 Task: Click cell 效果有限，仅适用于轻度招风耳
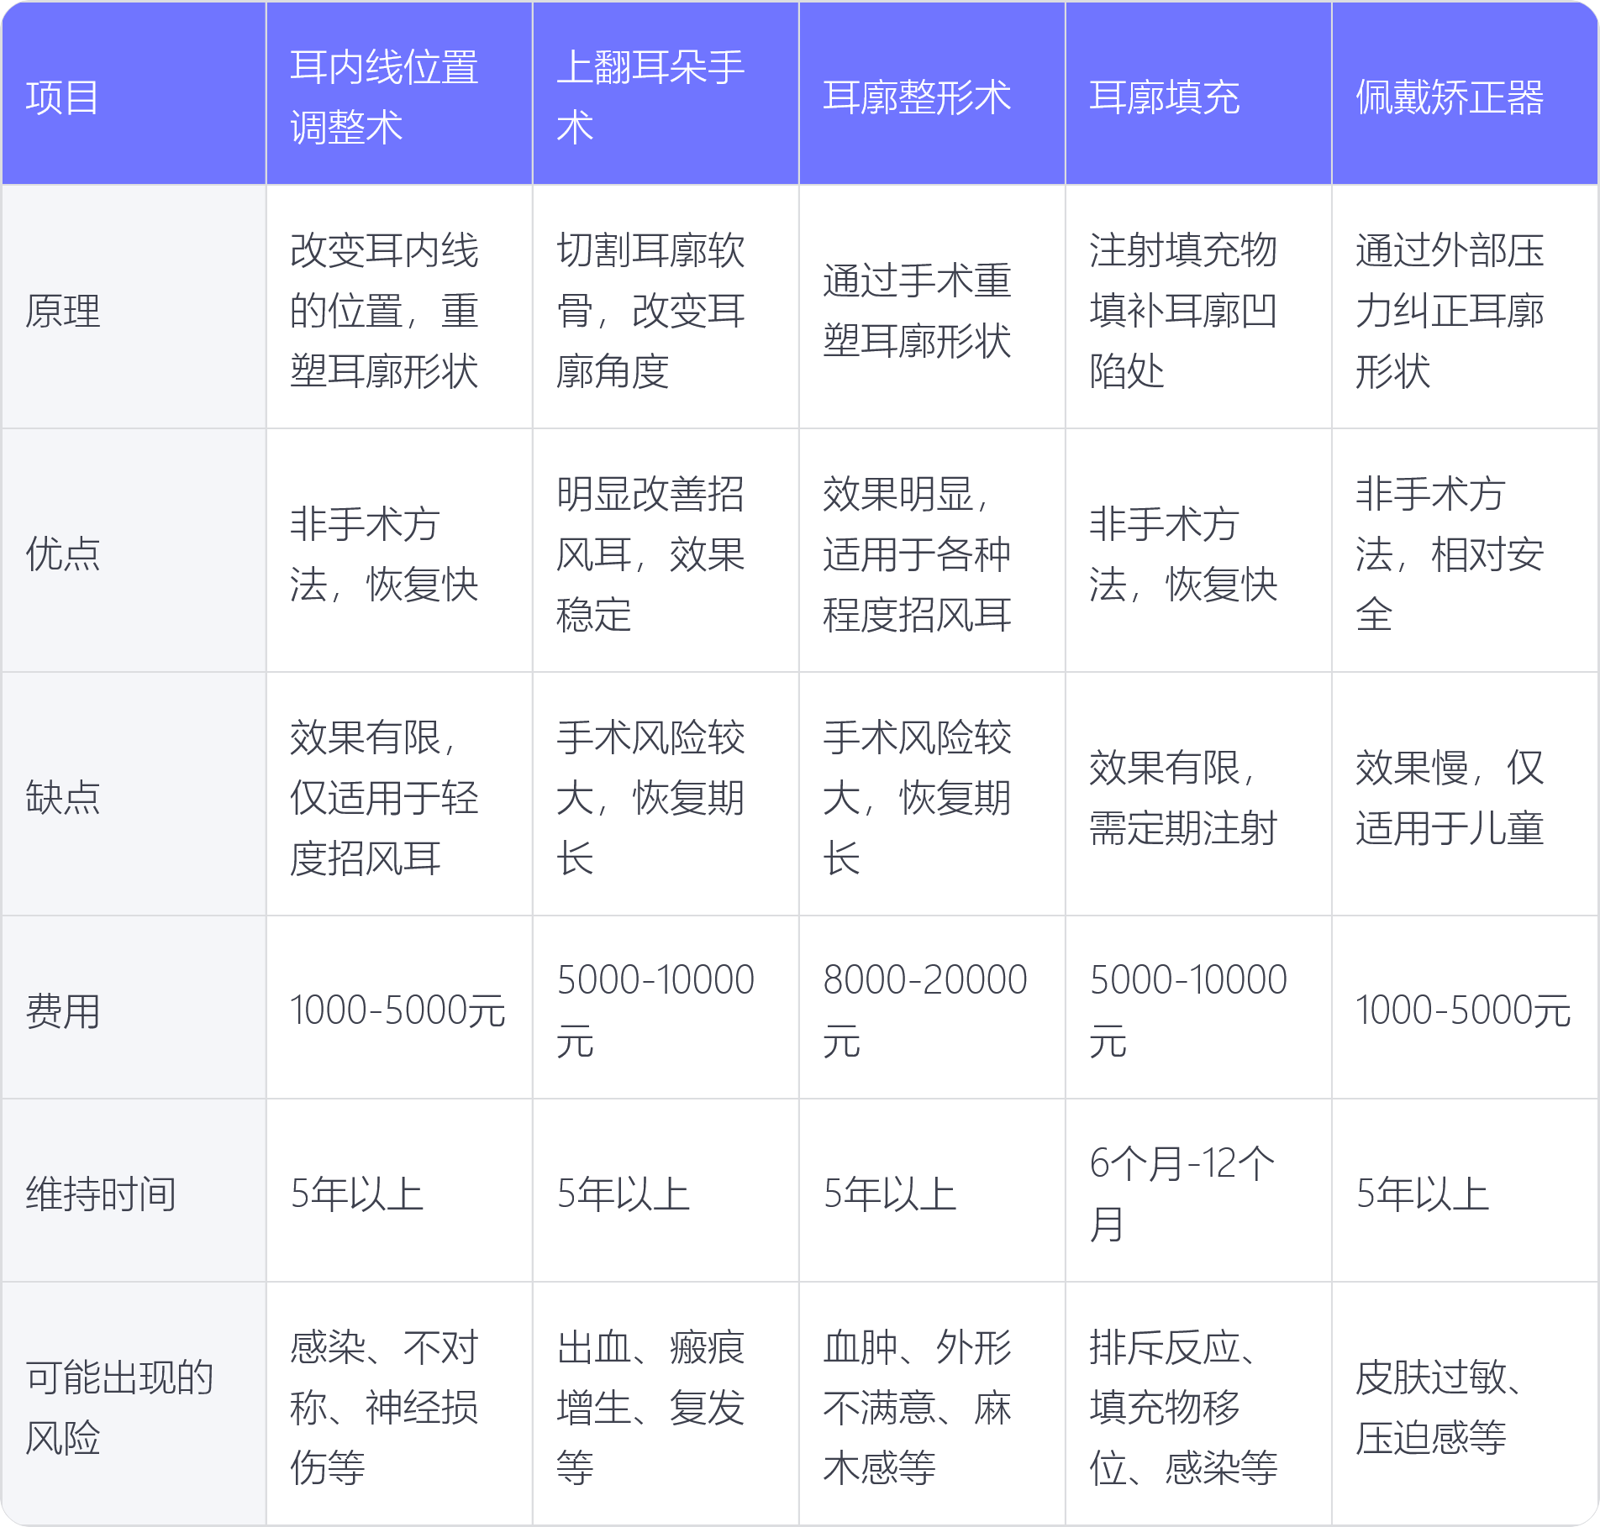click(399, 794)
